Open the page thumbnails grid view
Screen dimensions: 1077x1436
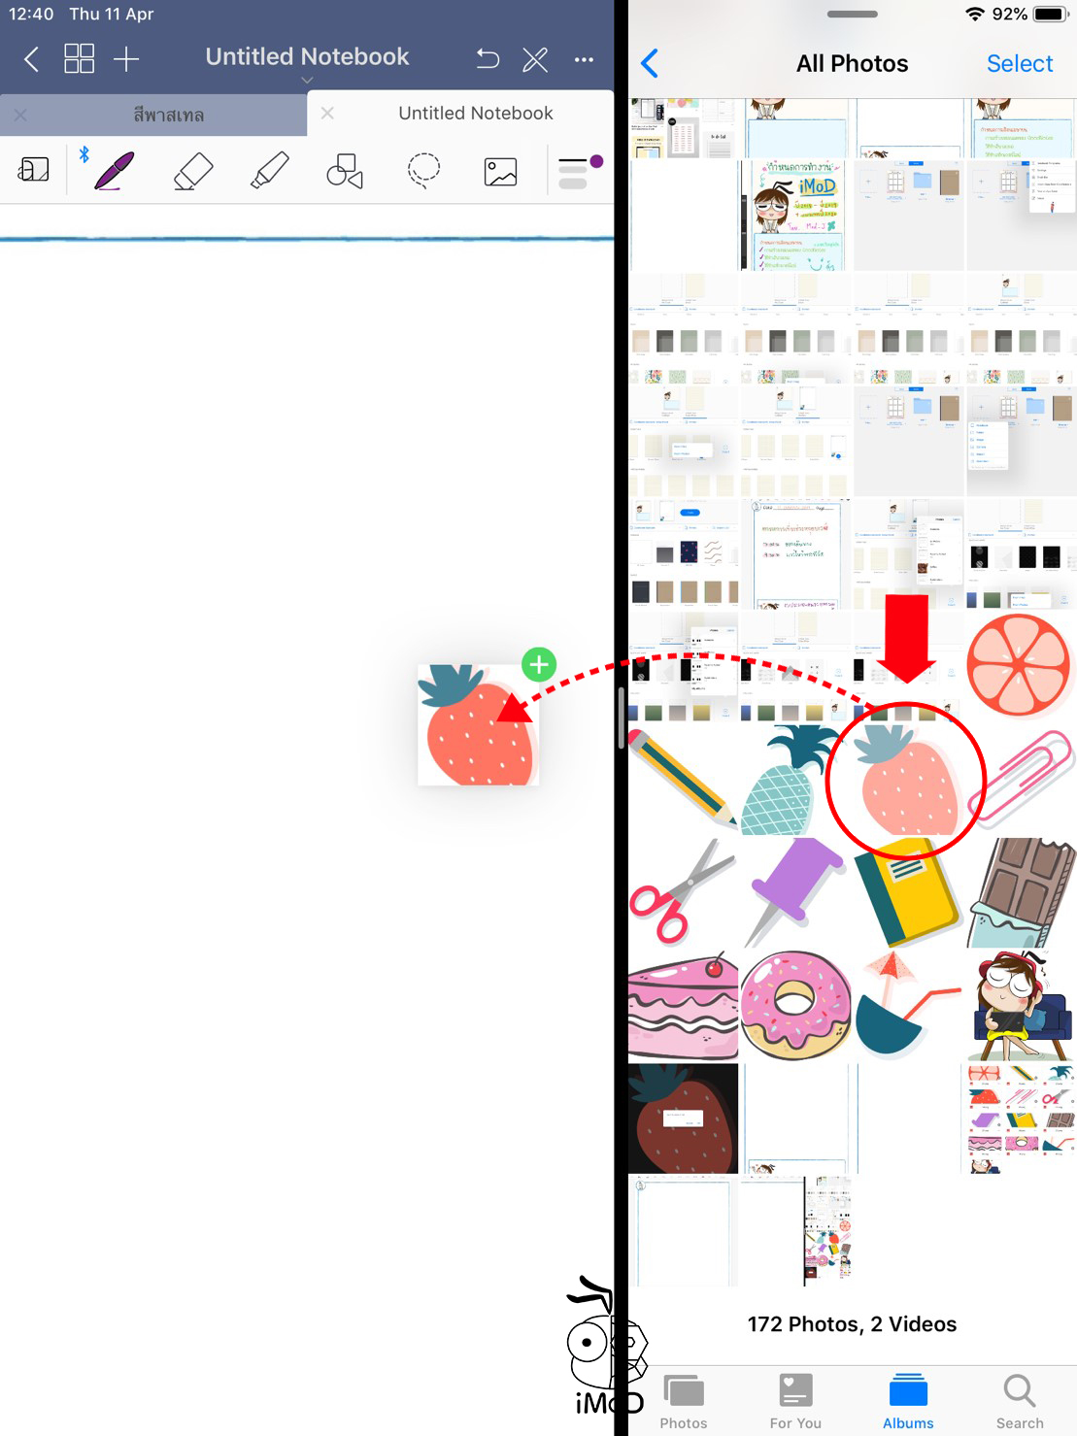coord(79,59)
